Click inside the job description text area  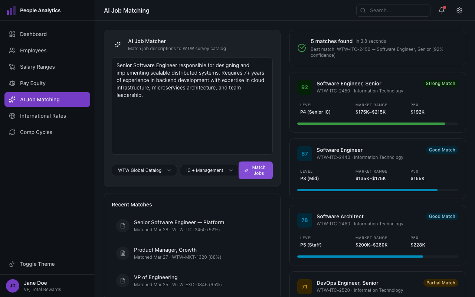pos(192,106)
